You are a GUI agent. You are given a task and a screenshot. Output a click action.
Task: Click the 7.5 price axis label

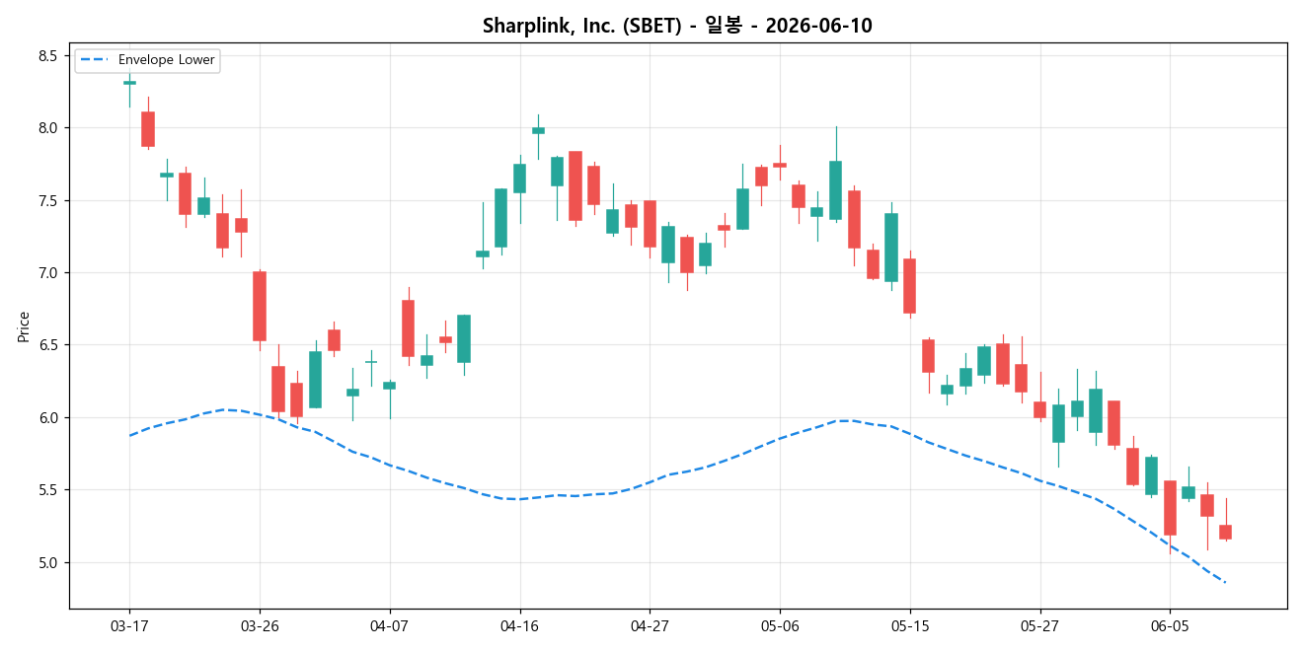(49, 200)
